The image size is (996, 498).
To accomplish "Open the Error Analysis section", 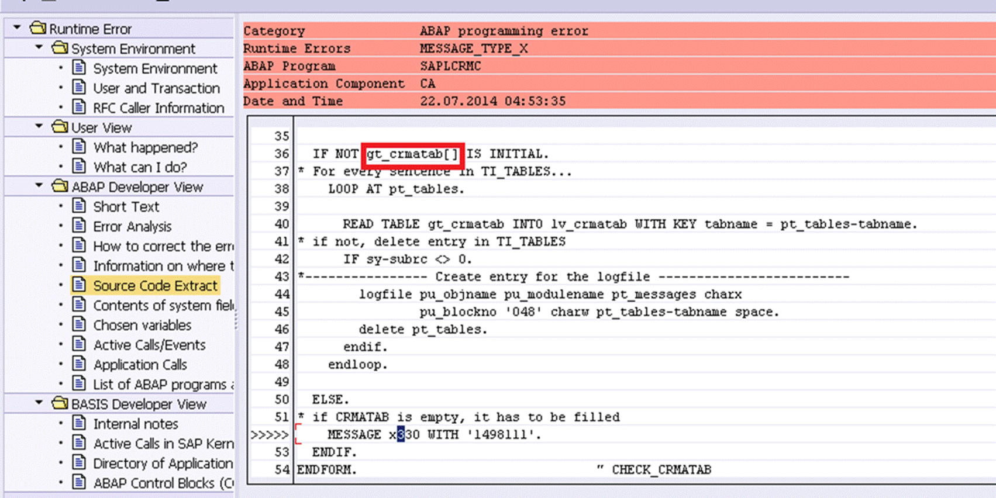I will tap(132, 226).
